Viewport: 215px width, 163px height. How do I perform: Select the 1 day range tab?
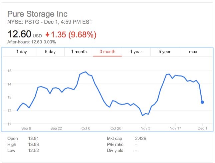(x=22, y=52)
